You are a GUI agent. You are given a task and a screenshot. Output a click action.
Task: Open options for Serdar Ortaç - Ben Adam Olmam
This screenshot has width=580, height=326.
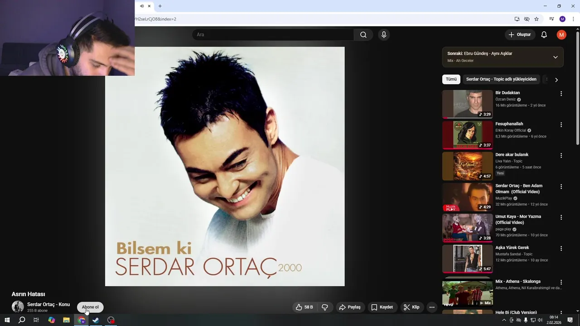click(561, 187)
